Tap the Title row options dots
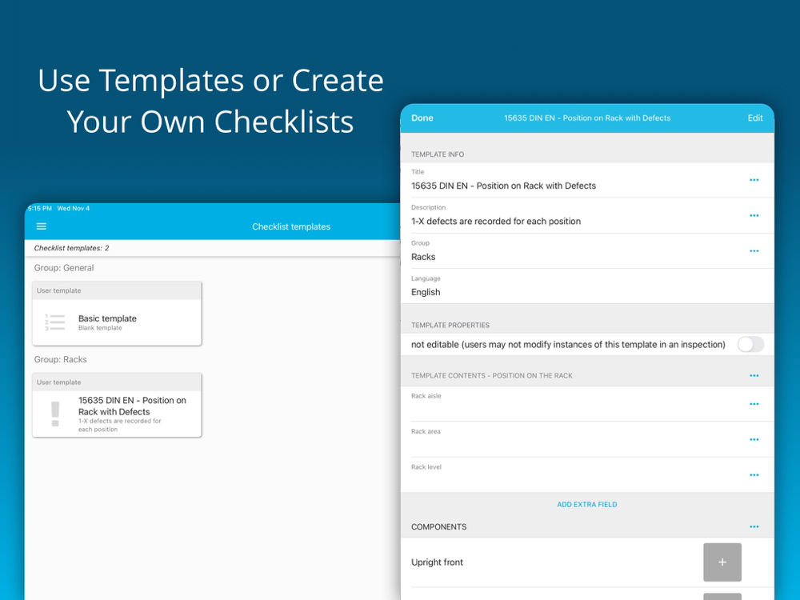 [x=754, y=180]
